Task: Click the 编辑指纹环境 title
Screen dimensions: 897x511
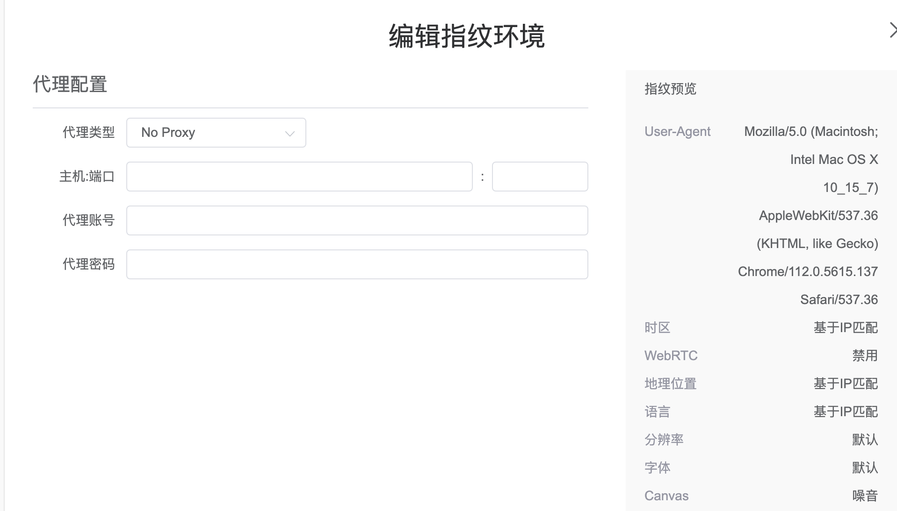Action: (x=467, y=36)
